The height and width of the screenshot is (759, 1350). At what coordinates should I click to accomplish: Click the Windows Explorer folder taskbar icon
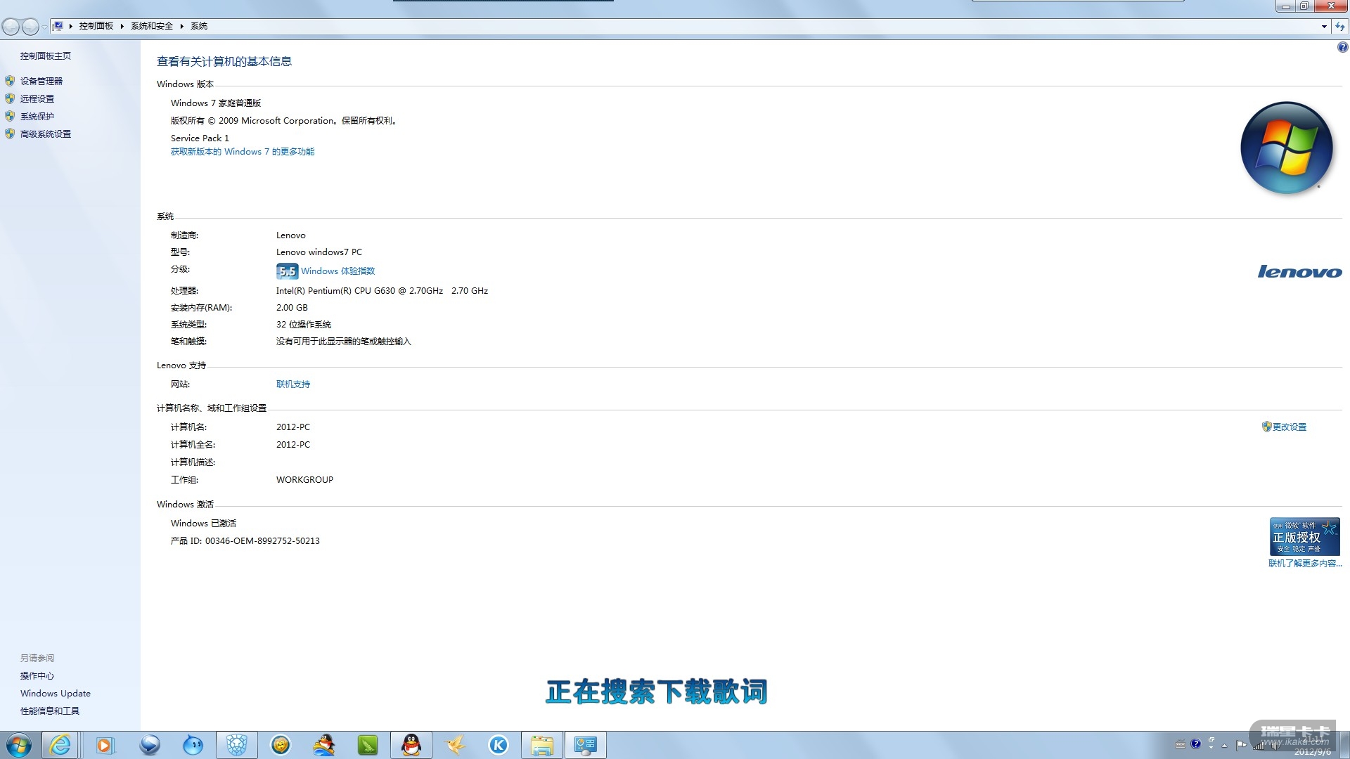(542, 745)
